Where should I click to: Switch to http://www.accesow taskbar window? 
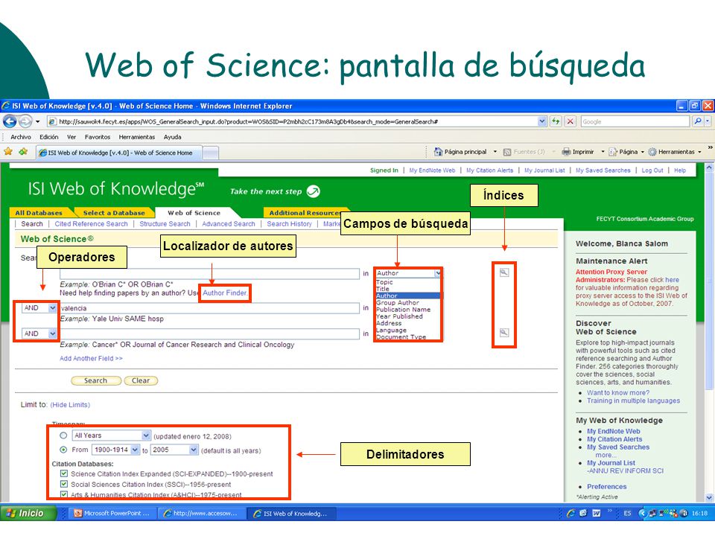click(201, 513)
